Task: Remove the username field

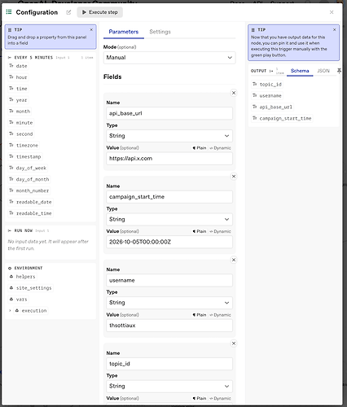Action: point(234,260)
